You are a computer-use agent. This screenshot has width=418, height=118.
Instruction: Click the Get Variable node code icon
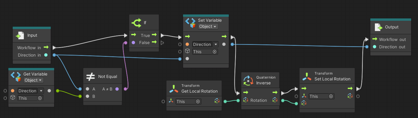[x=16, y=77]
